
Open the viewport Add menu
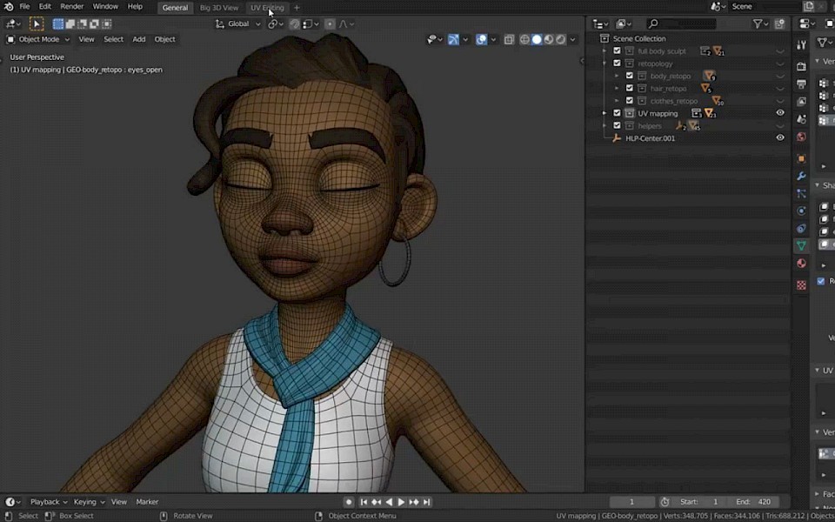tap(139, 39)
